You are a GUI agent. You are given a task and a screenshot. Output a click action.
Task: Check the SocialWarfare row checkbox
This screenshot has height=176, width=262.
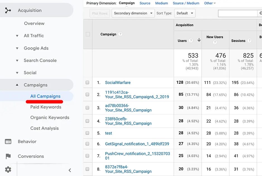pos(88,83)
